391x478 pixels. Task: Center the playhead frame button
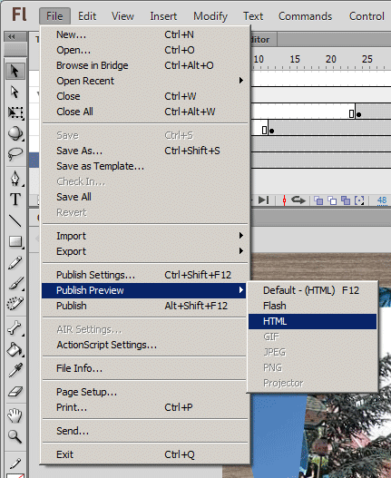tap(284, 200)
